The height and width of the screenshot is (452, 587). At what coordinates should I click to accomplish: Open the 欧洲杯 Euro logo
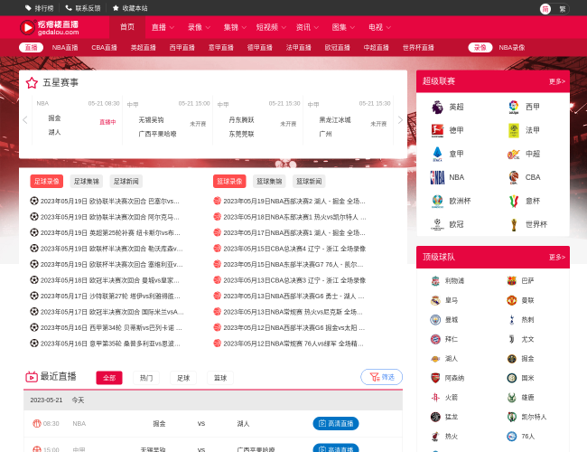pyautogui.click(x=437, y=201)
